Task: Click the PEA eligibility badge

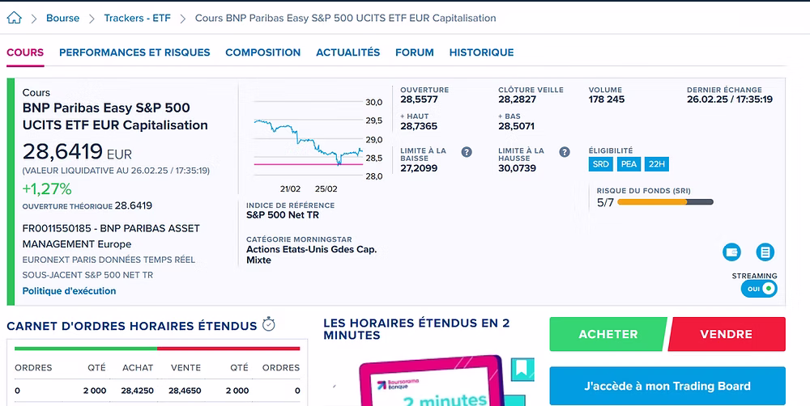Action: (629, 164)
